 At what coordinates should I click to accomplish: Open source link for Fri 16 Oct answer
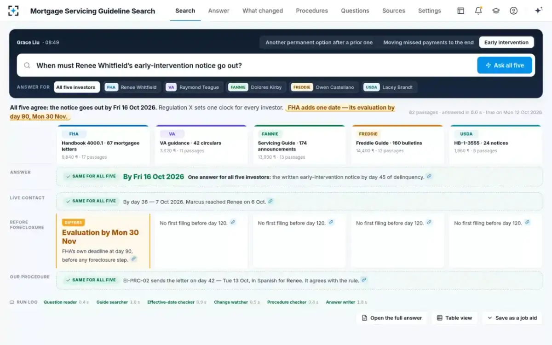pos(429,176)
